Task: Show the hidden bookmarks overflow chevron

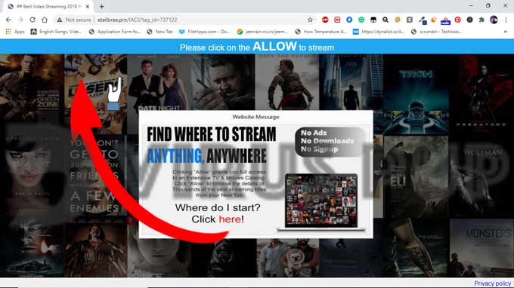Action: click(x=505, y=32)
